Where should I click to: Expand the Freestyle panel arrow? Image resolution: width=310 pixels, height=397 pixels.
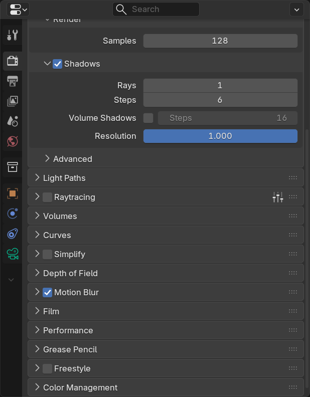pos(37,368)
